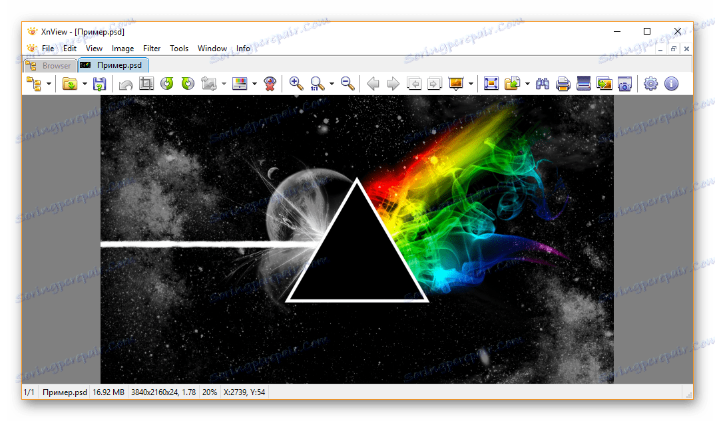Open the Image menu

point(122,49)
